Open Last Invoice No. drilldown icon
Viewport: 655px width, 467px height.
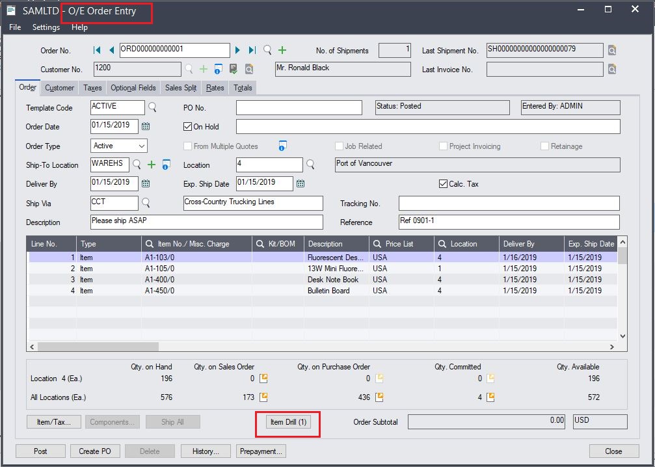click(x=612, y=70)
